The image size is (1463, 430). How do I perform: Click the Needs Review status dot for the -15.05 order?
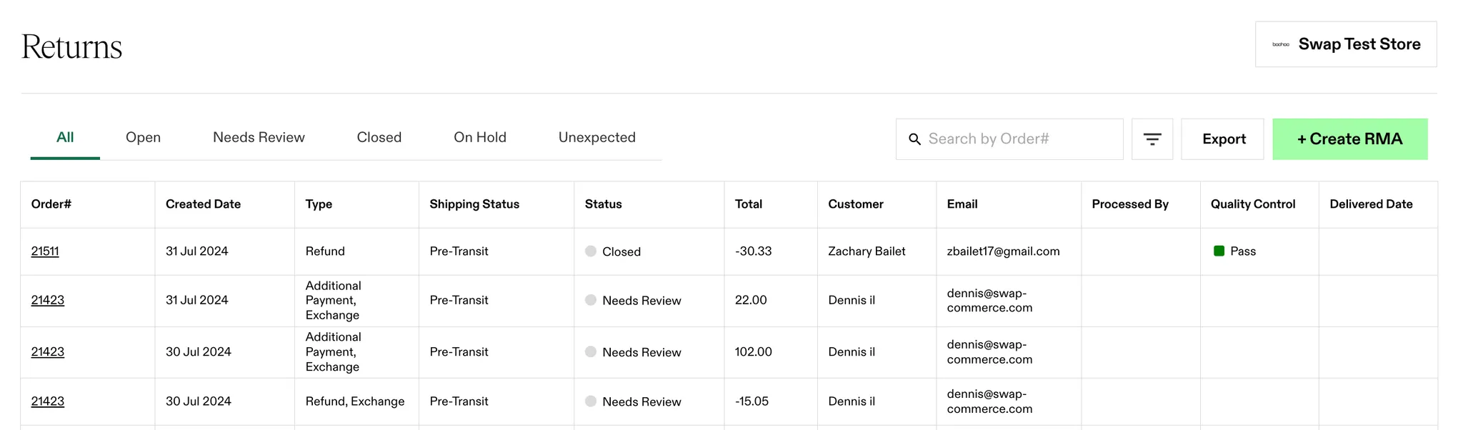pyautogui.click(x=591, y=401)
